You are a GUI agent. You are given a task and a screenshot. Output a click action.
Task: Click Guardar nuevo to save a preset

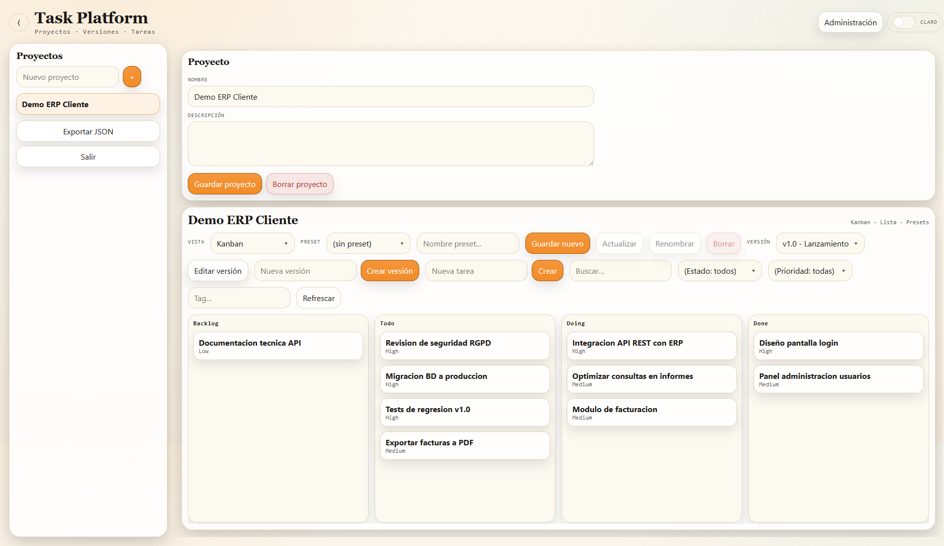tap(557, 243)
